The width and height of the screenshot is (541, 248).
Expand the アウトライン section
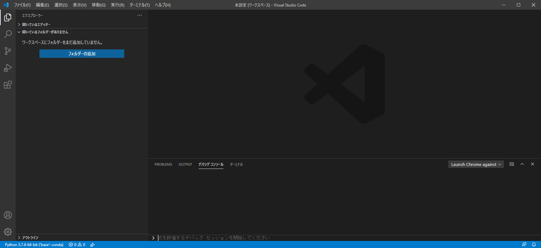(82, 238)
